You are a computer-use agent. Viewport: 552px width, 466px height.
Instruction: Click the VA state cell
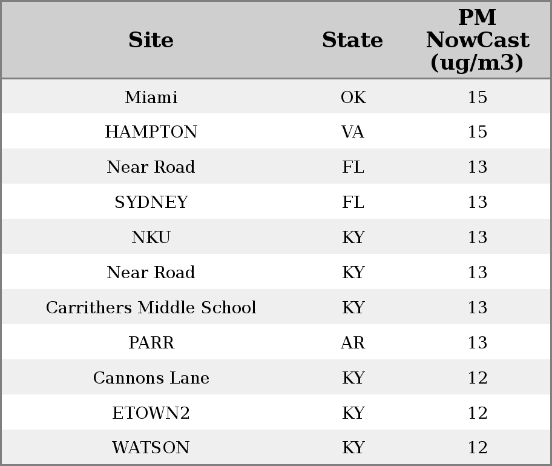352,132
